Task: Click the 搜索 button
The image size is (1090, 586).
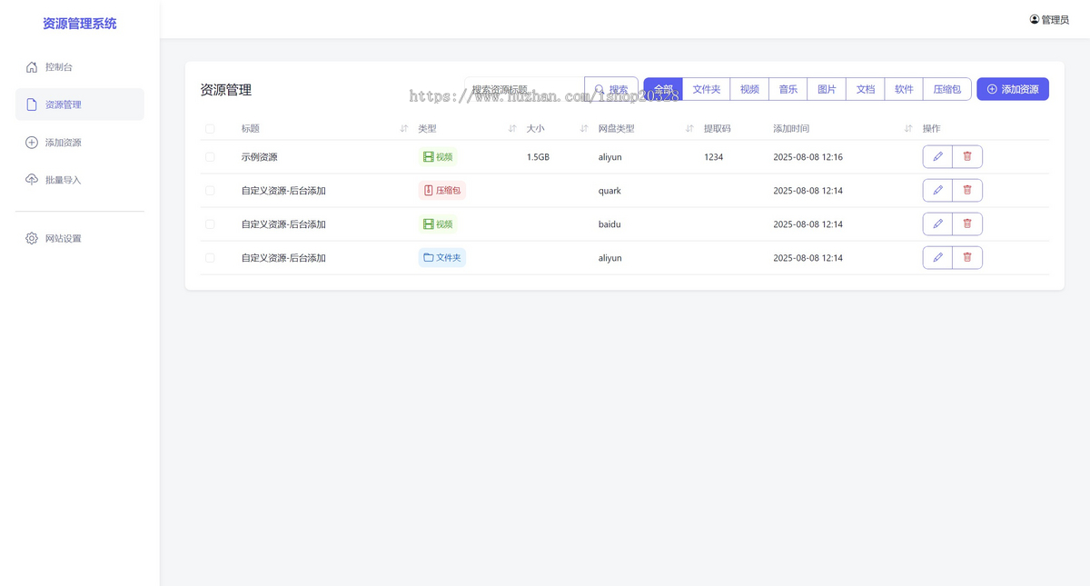Action: coord(611,89)
